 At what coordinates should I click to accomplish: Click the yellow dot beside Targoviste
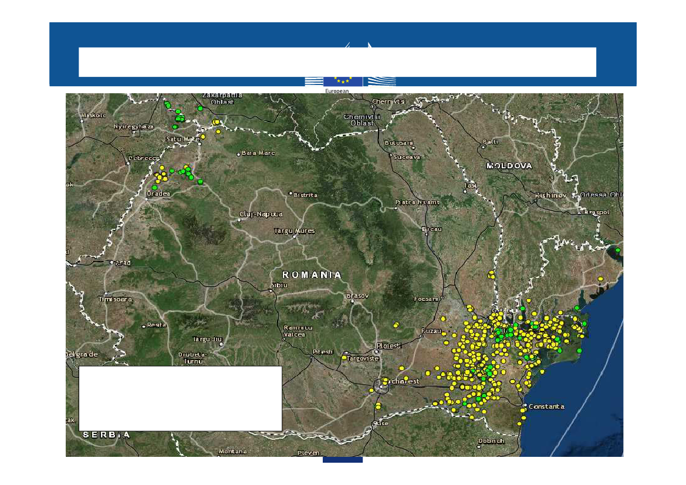pyautogui.click(x=344, y=357)
